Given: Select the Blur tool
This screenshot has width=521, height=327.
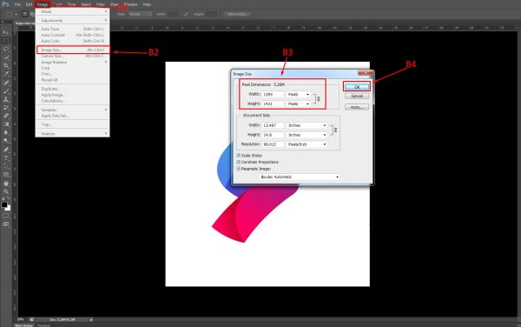Looking at the screenshot, I should click(6, 132).
